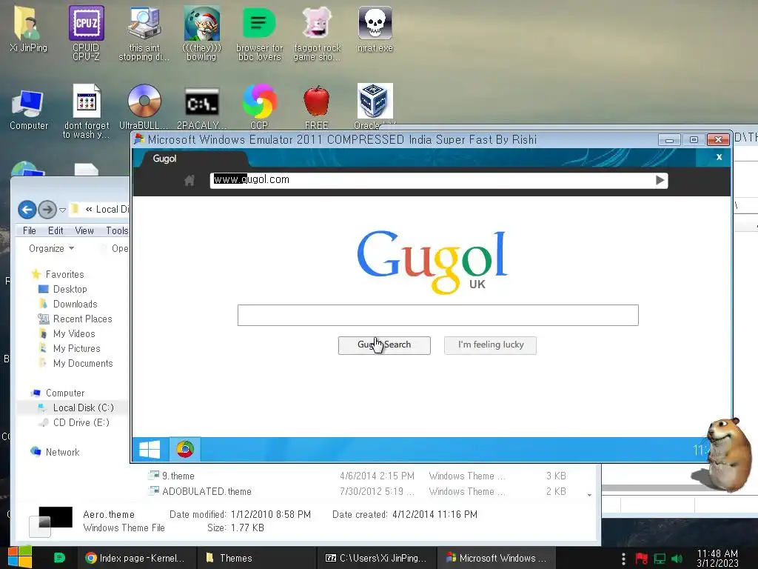Click the Explorer forward arrow button
Viewport: 758px width, 569px height.
(47, 210)
